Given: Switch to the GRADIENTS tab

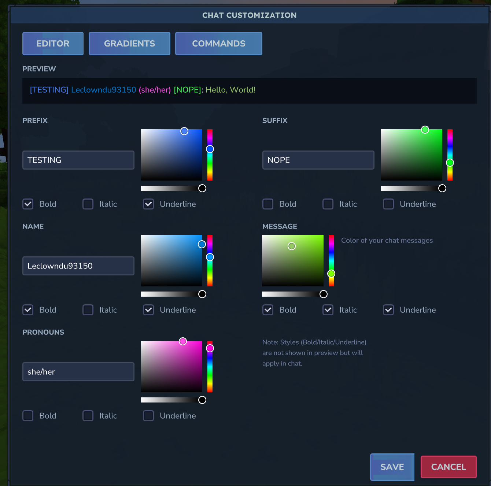Looking at the screenshot, I should tap(129, 43).
